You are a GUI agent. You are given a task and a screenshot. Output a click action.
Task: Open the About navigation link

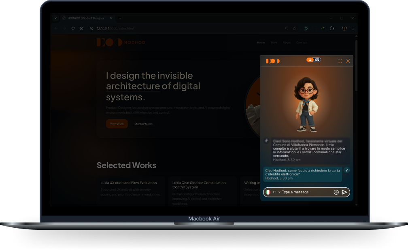tap(287, 42)
